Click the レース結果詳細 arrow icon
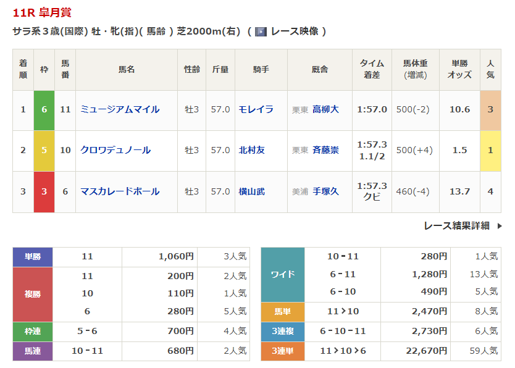The width and height of the screenshot is (515, 368). [x=499, y=226]
